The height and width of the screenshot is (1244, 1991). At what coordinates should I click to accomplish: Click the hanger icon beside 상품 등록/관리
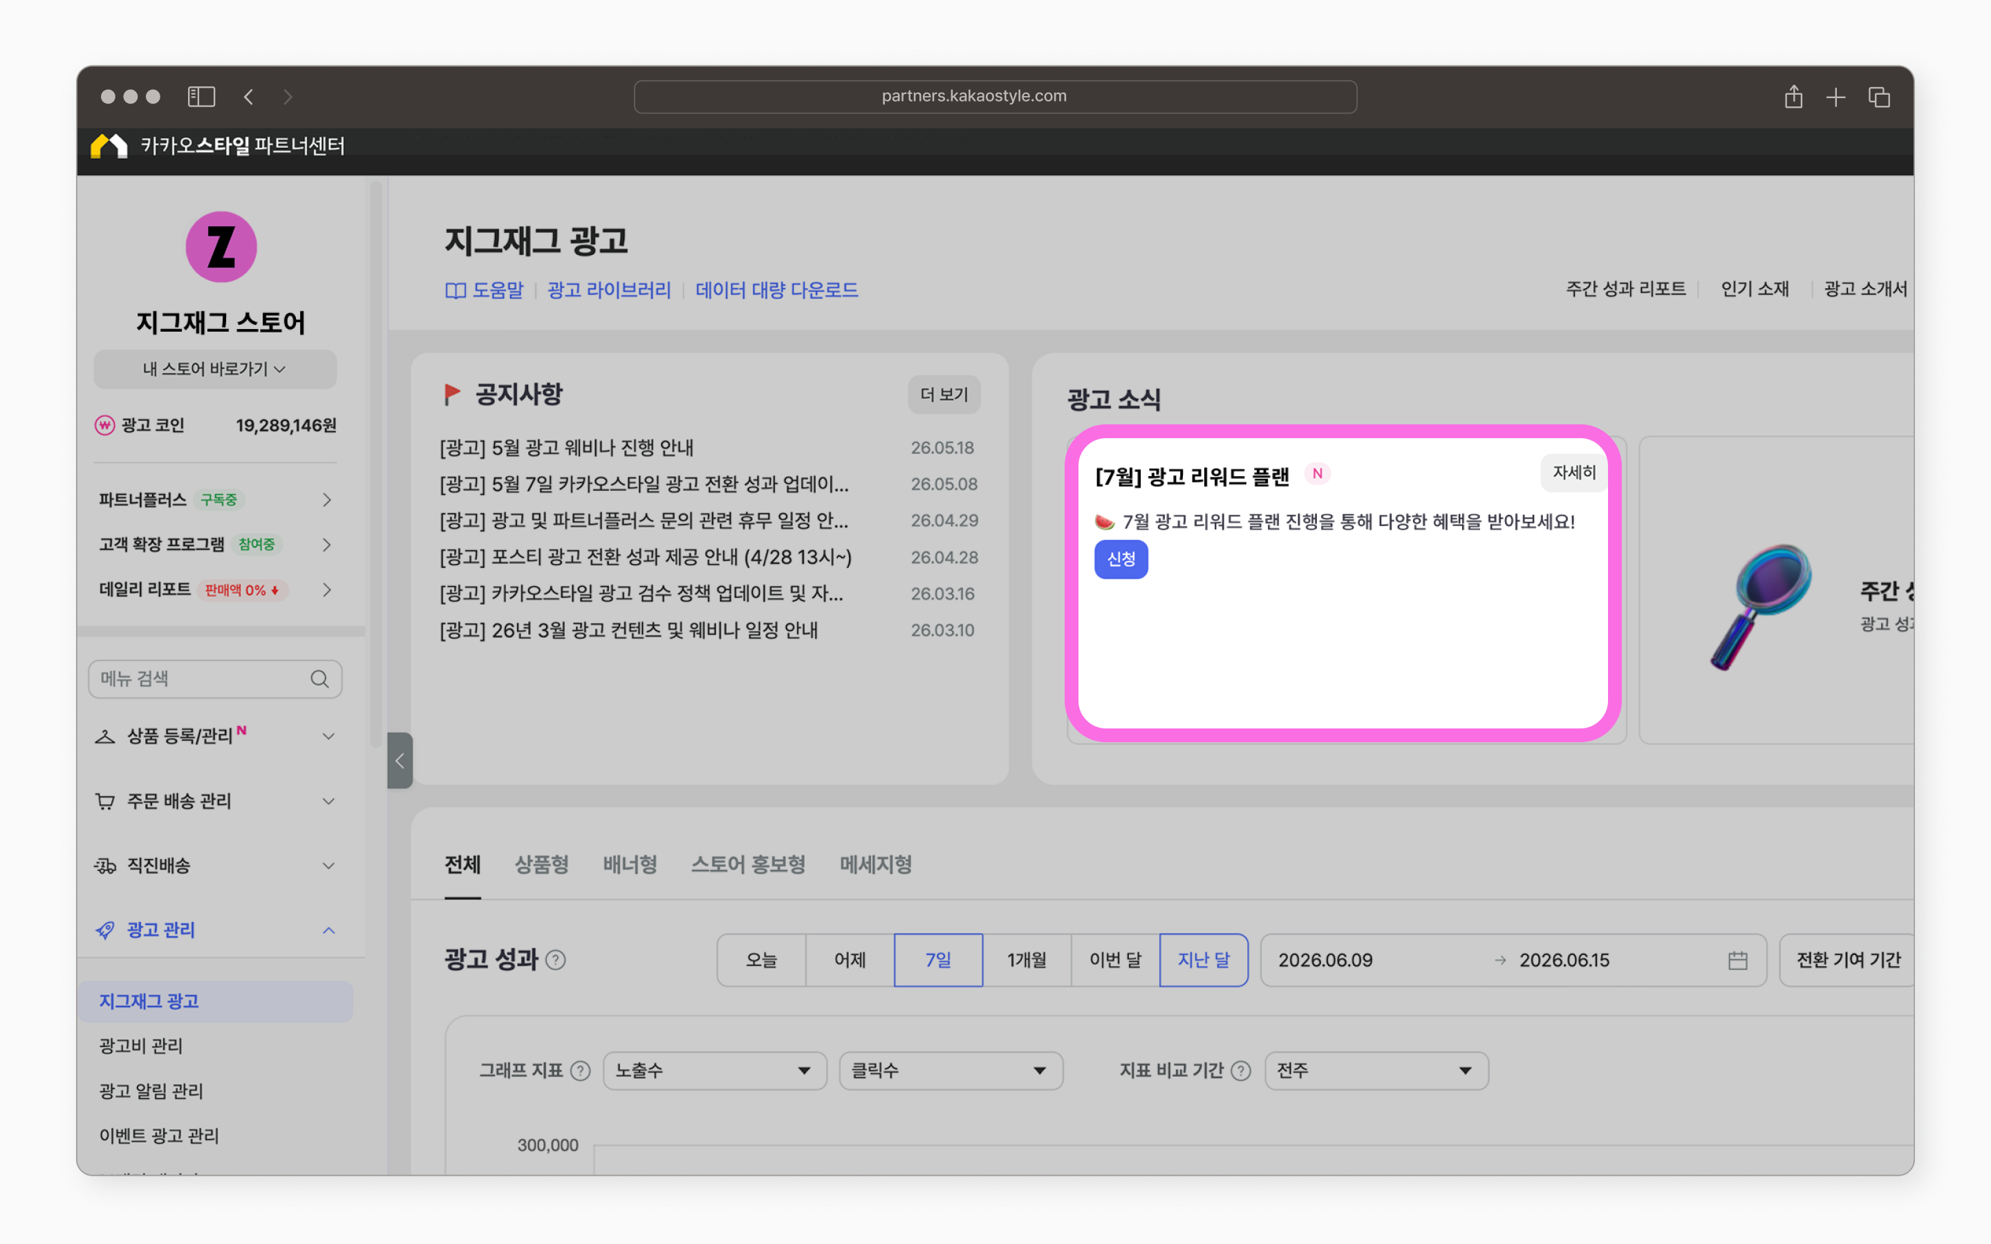pos(105,736)
